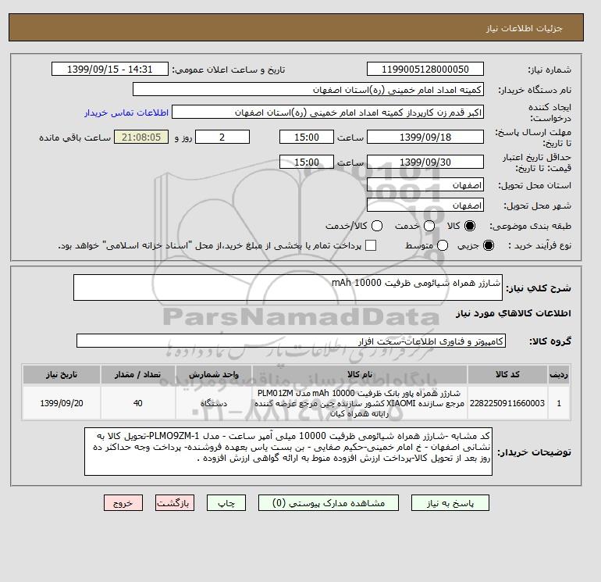Click the remaining time countdown 21:08:05
The width and height of the screenshot is (601, 582).
(x=141, y=137)
